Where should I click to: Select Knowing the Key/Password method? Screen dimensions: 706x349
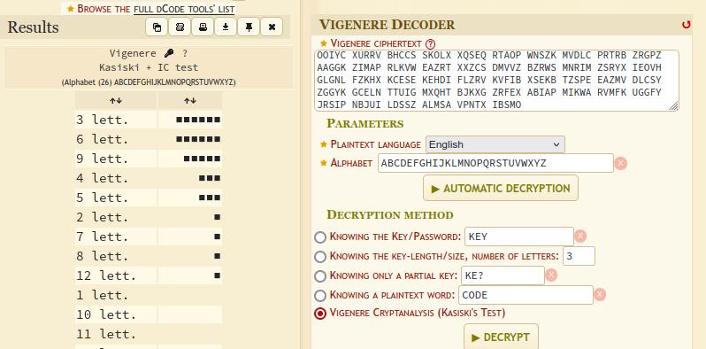[x=320, y=237]
